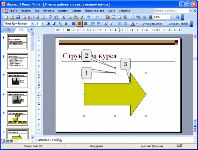Click the Color/Grayscale swatch icon
Viewport: 198px width, 150px height.
tap(150, 17)
